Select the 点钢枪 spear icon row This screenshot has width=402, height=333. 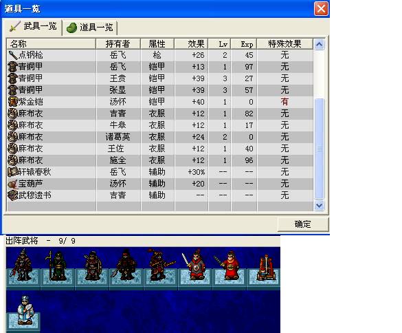[159, 55]
